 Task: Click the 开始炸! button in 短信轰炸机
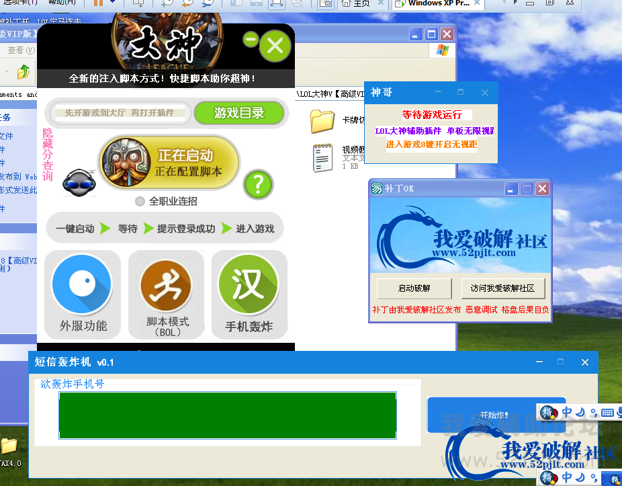[x=496, y=415]
